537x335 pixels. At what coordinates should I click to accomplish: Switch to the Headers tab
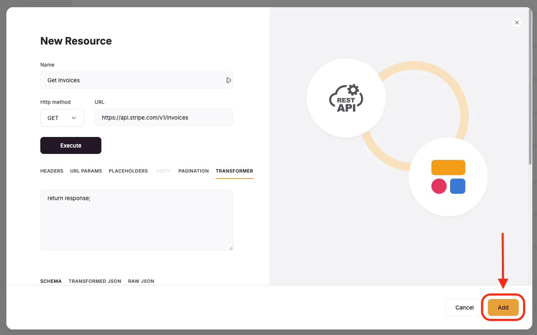52,171
